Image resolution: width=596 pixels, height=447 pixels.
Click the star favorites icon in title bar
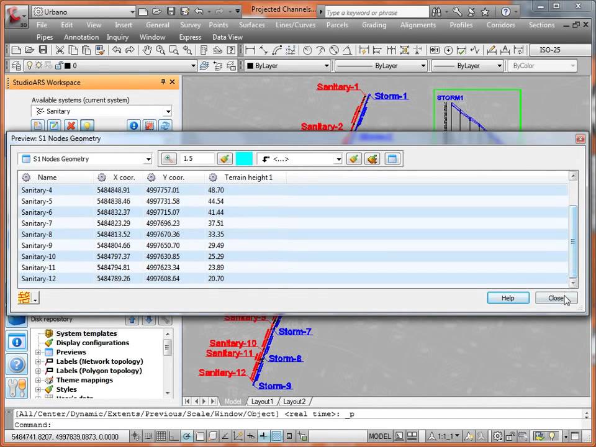click(x=485, y=12)
